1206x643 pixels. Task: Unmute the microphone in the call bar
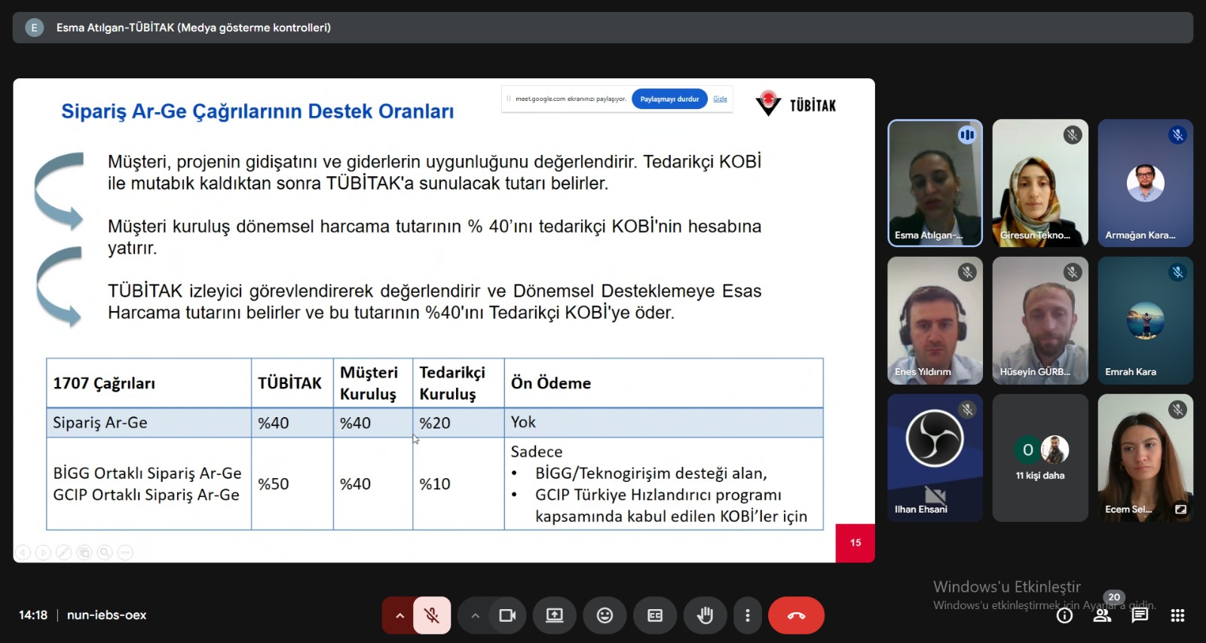point(432,616)
